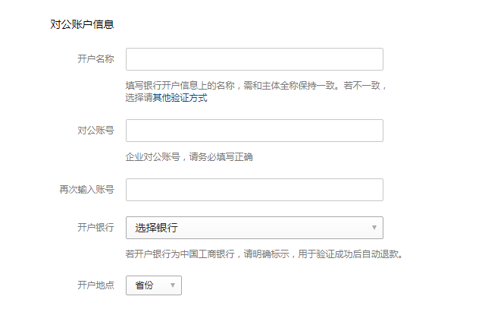Focus the 对公账号 account number field
The width and height of the screenshot is (485, 312).
pyautogui.click(x=254, y=131)
